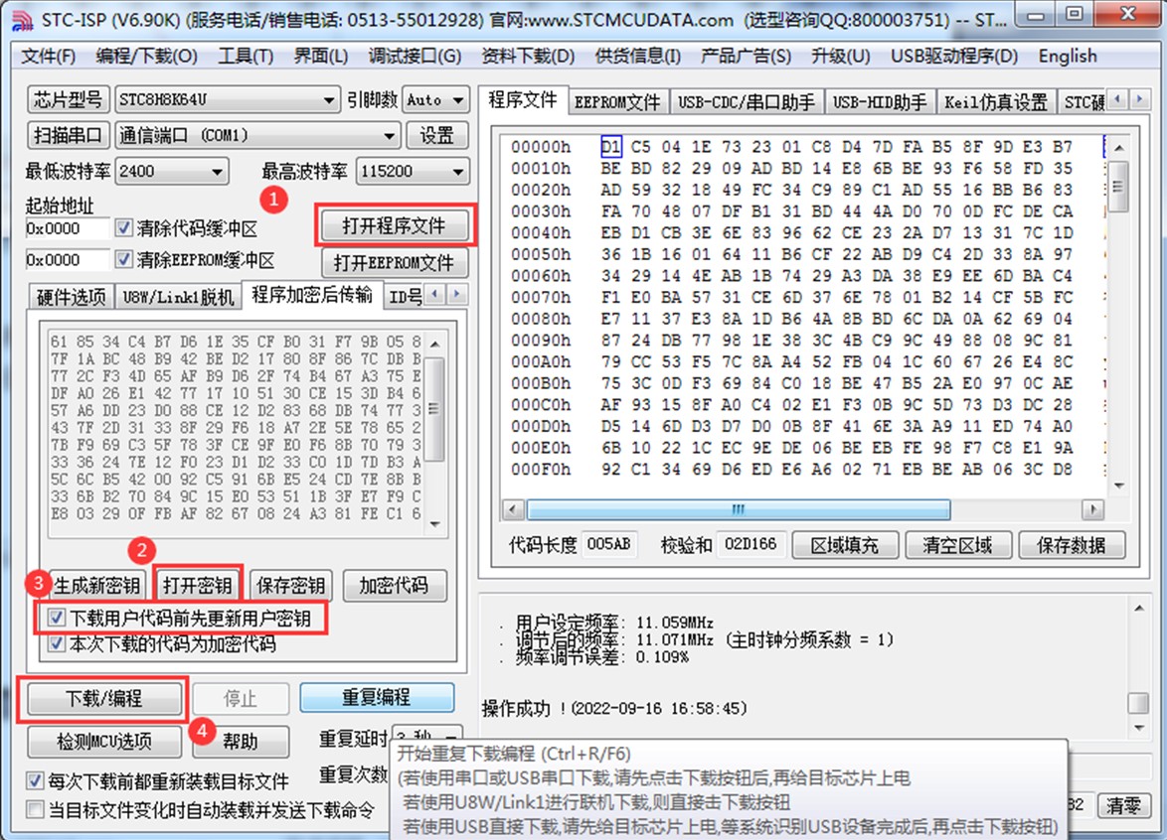Click the 生成新密钥 button
This screenshot has height=840, width=1167.
click(x=96, y=586)
